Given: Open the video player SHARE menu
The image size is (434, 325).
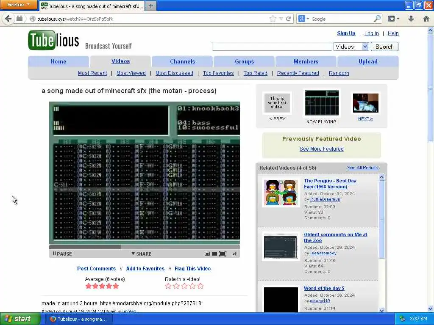Looking at the screenshot, I should (x=141, y=254).
